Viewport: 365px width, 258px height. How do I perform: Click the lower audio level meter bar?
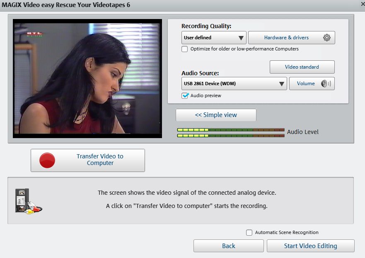point(231,135)
